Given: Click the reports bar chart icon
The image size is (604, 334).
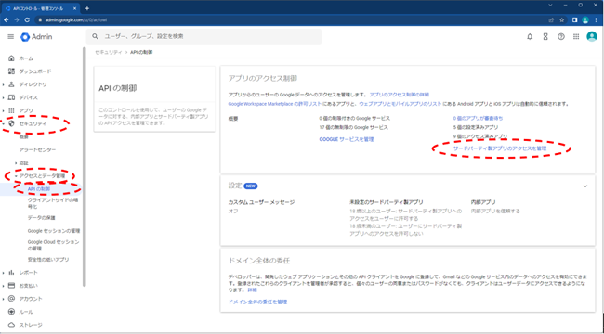Looking at the screenshot, I should click(x=11, y=273).
